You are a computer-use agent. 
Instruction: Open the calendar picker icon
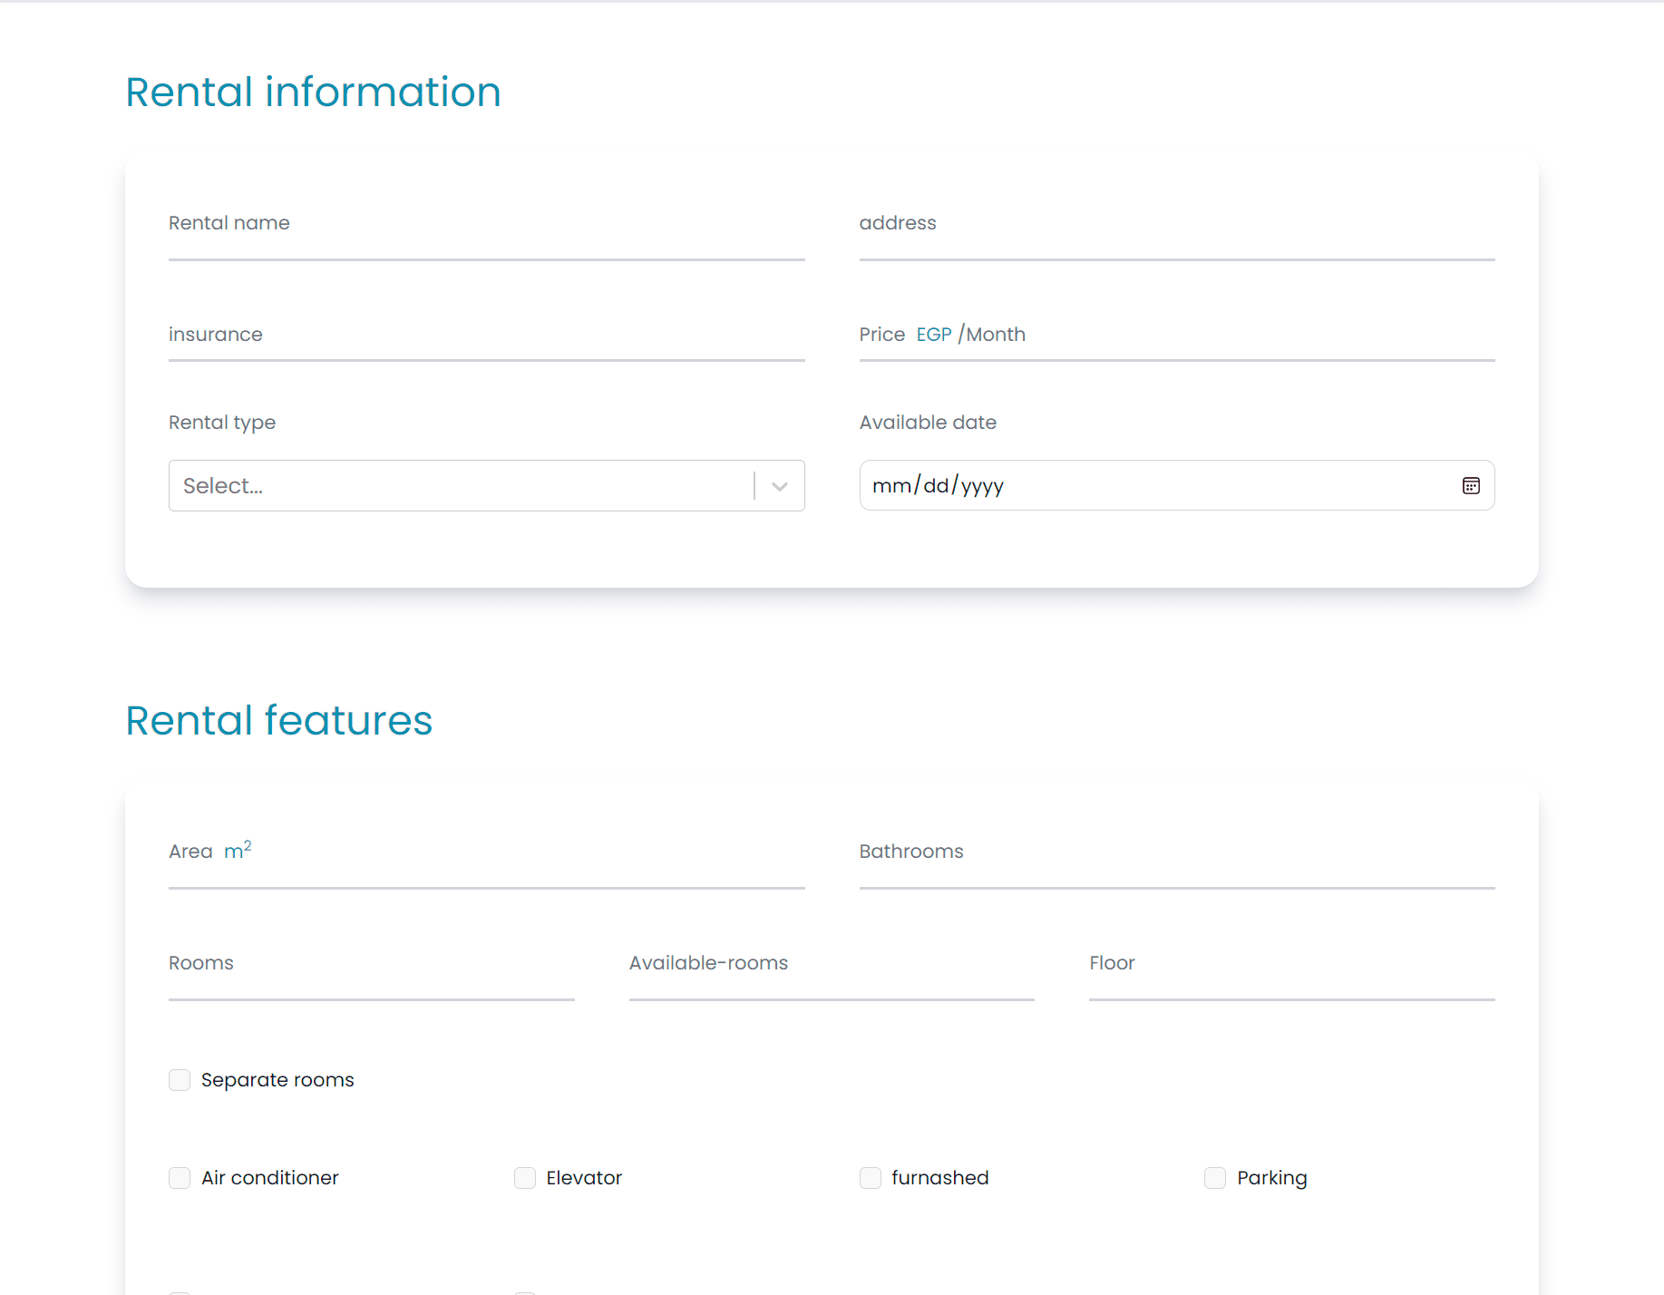pyautogui.click(x=1471, y=486)
